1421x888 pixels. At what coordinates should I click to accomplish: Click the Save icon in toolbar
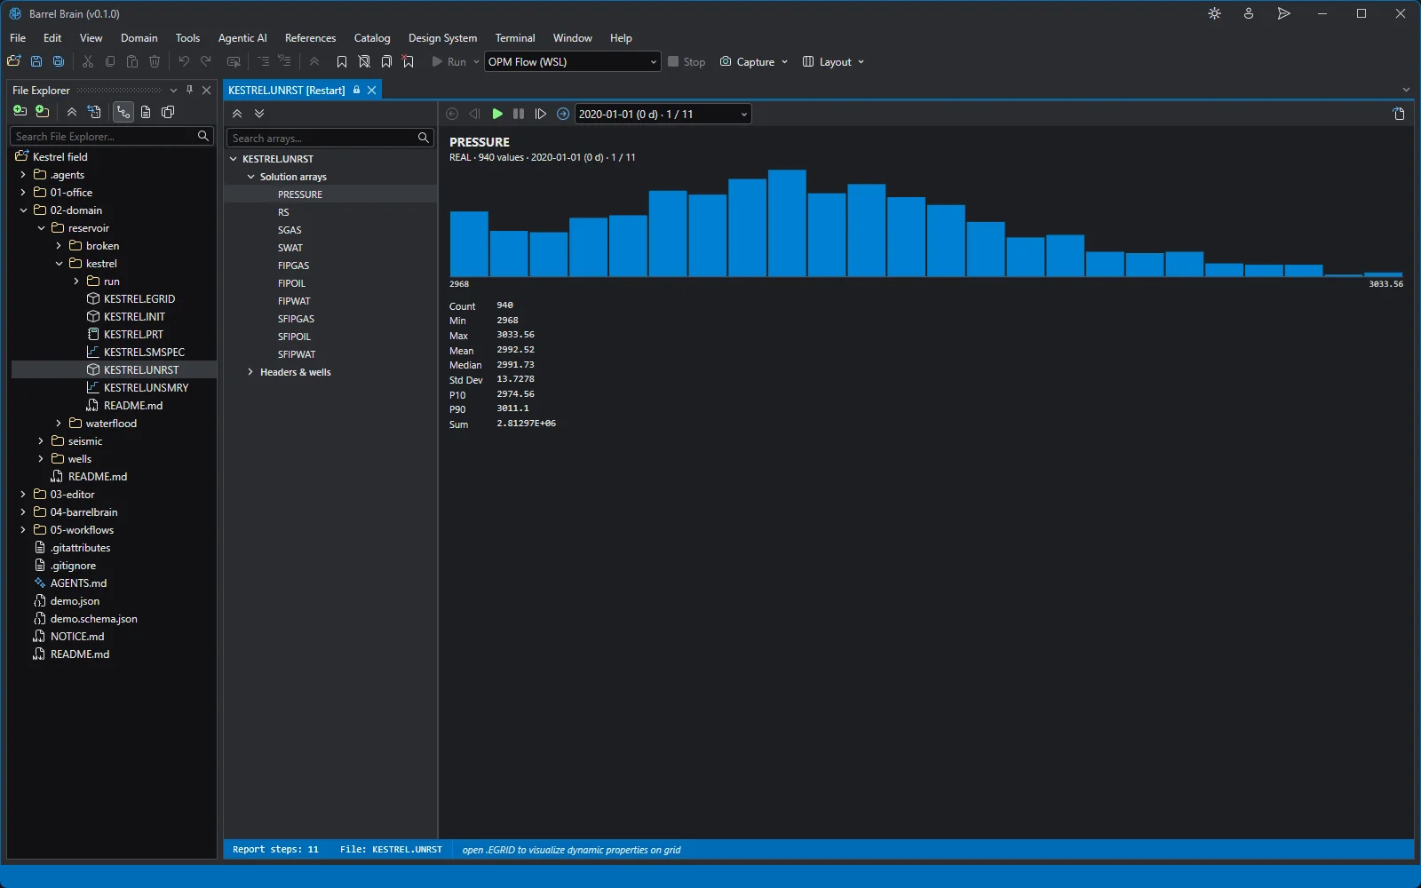point(36,61)
